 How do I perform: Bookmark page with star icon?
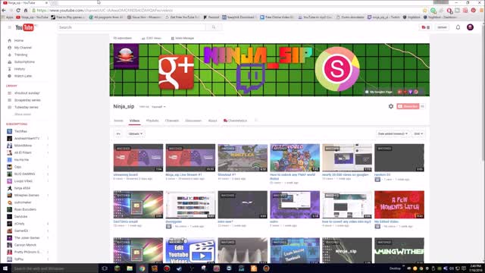point(424,10)
